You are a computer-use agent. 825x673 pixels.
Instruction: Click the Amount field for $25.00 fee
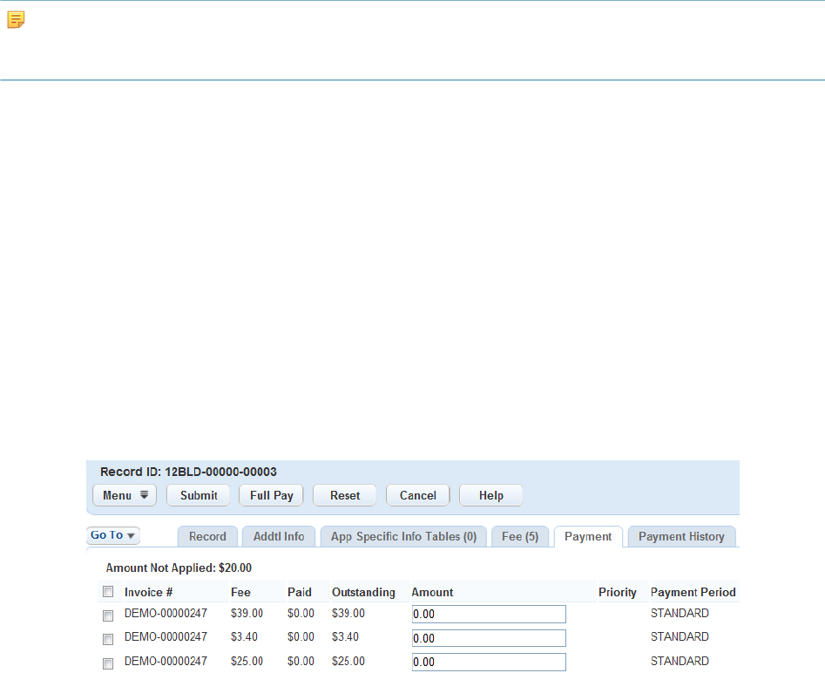click(489, 662)
